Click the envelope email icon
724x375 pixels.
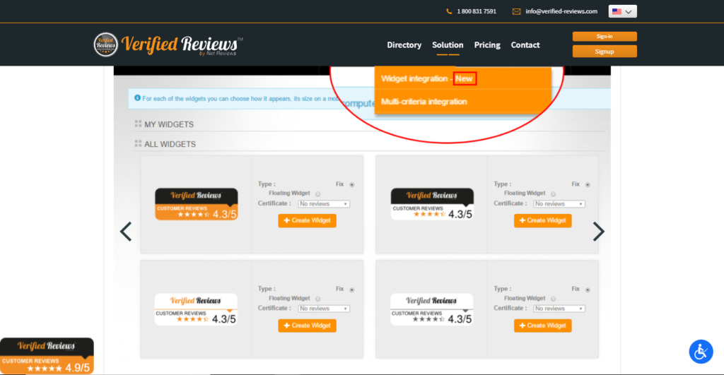point(516,11)
